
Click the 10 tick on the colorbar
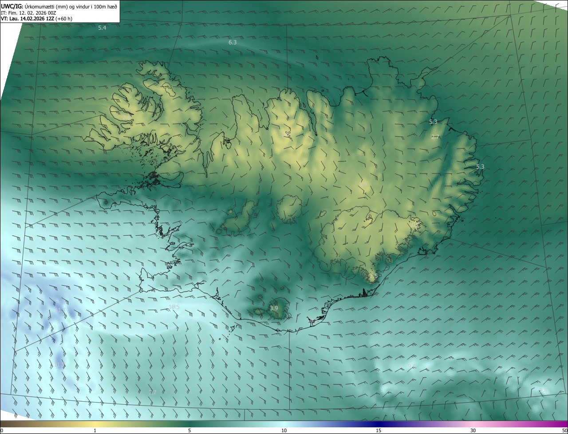[284, 431]
